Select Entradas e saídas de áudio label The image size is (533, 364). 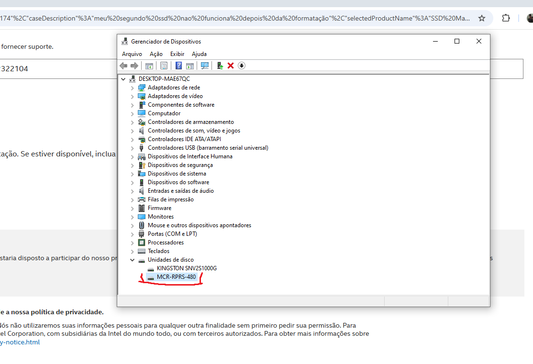(181, 191)
